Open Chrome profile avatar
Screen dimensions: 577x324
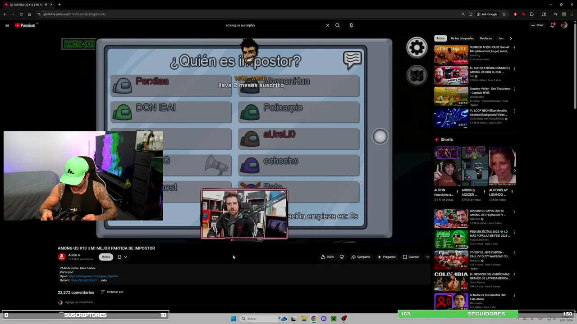[564, 14]
